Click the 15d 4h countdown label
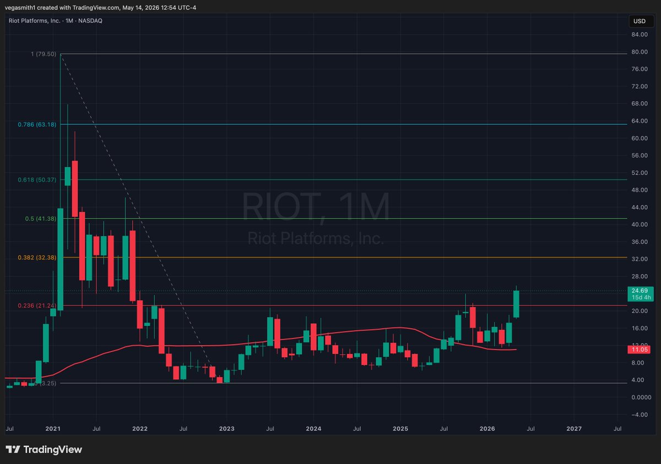This screenshot has width=661, height=464. tap(642, 298)
